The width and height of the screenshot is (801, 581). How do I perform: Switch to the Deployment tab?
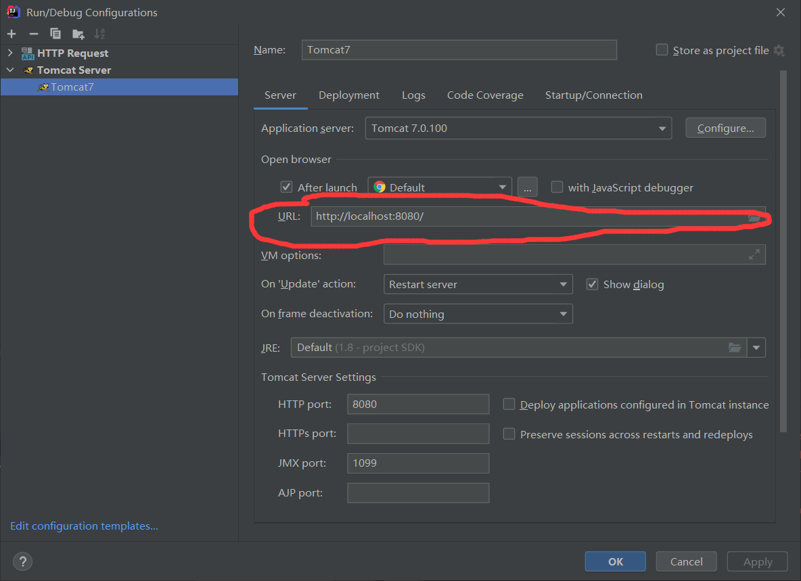coord(348,95)
